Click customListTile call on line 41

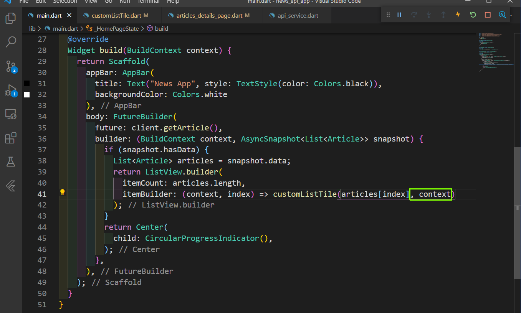[305, 194]
